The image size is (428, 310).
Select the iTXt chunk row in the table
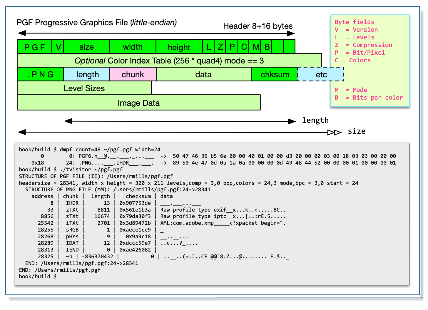coord(72,223)
